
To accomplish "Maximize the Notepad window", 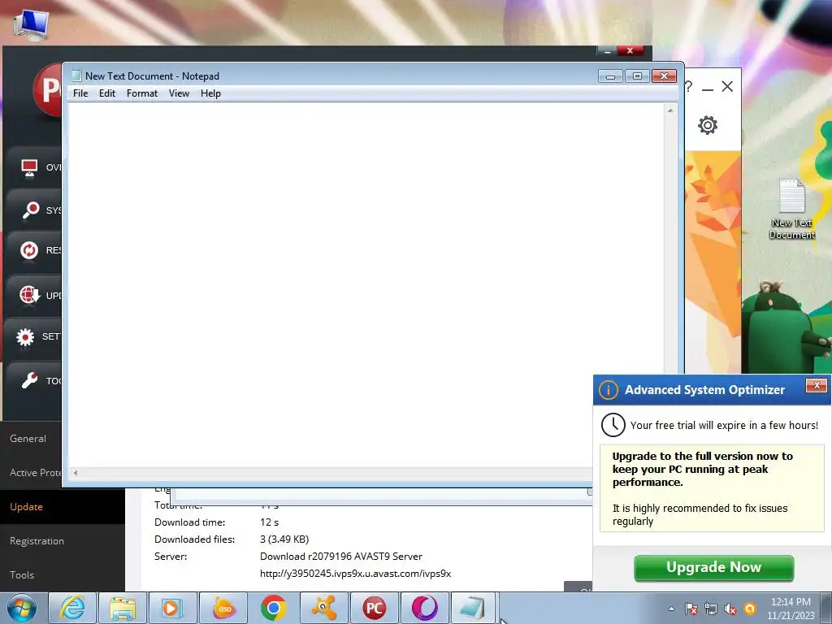I will [637, 76].
